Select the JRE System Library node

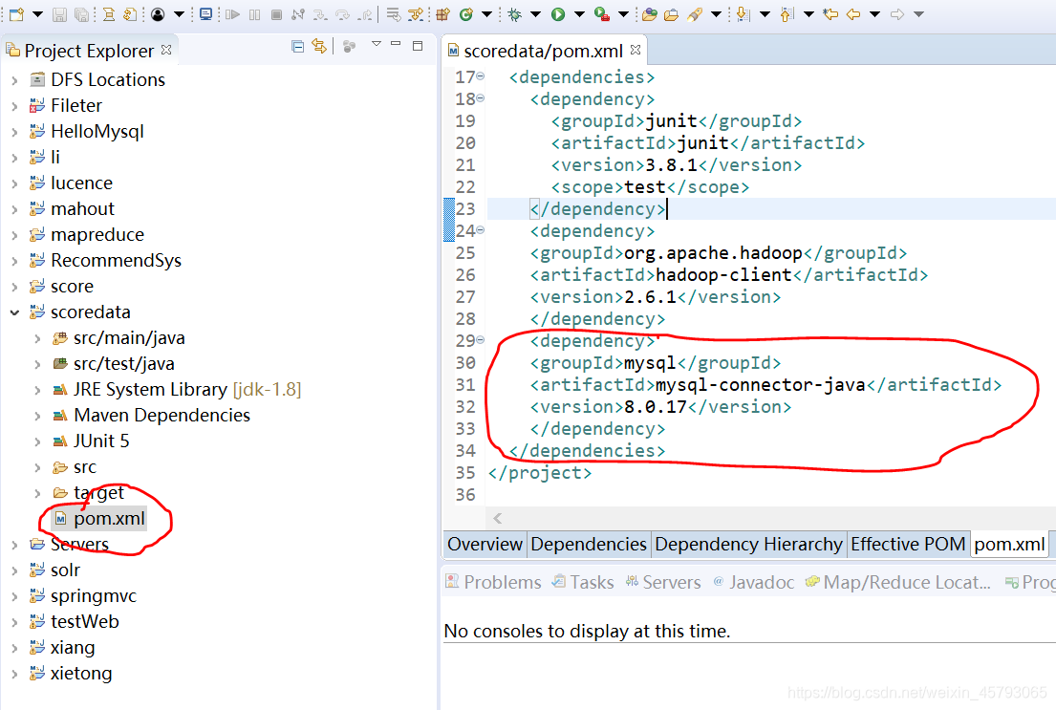(187, 389)
